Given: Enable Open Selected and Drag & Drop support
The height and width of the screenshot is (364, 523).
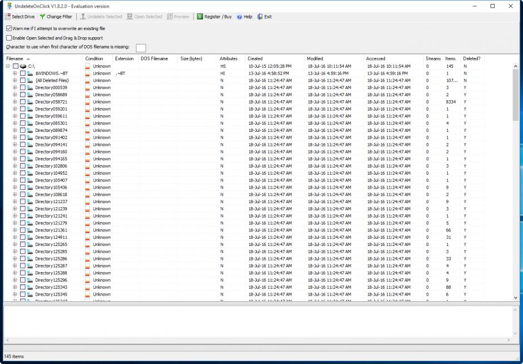Looking at the screenshot, I should click(9, 38).
